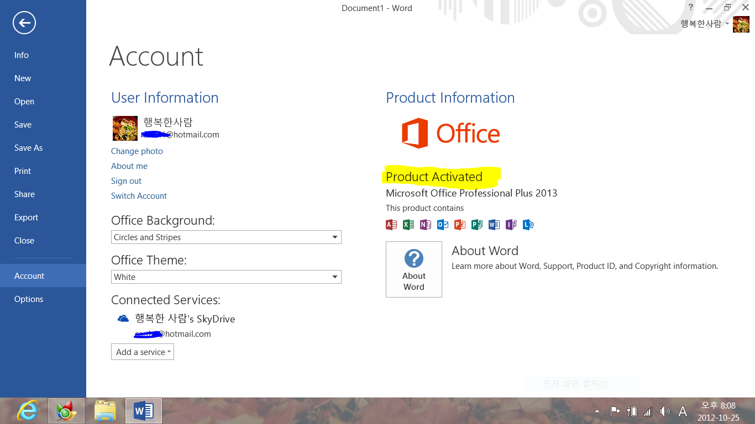Click the Sign out link

click(126, 181)
